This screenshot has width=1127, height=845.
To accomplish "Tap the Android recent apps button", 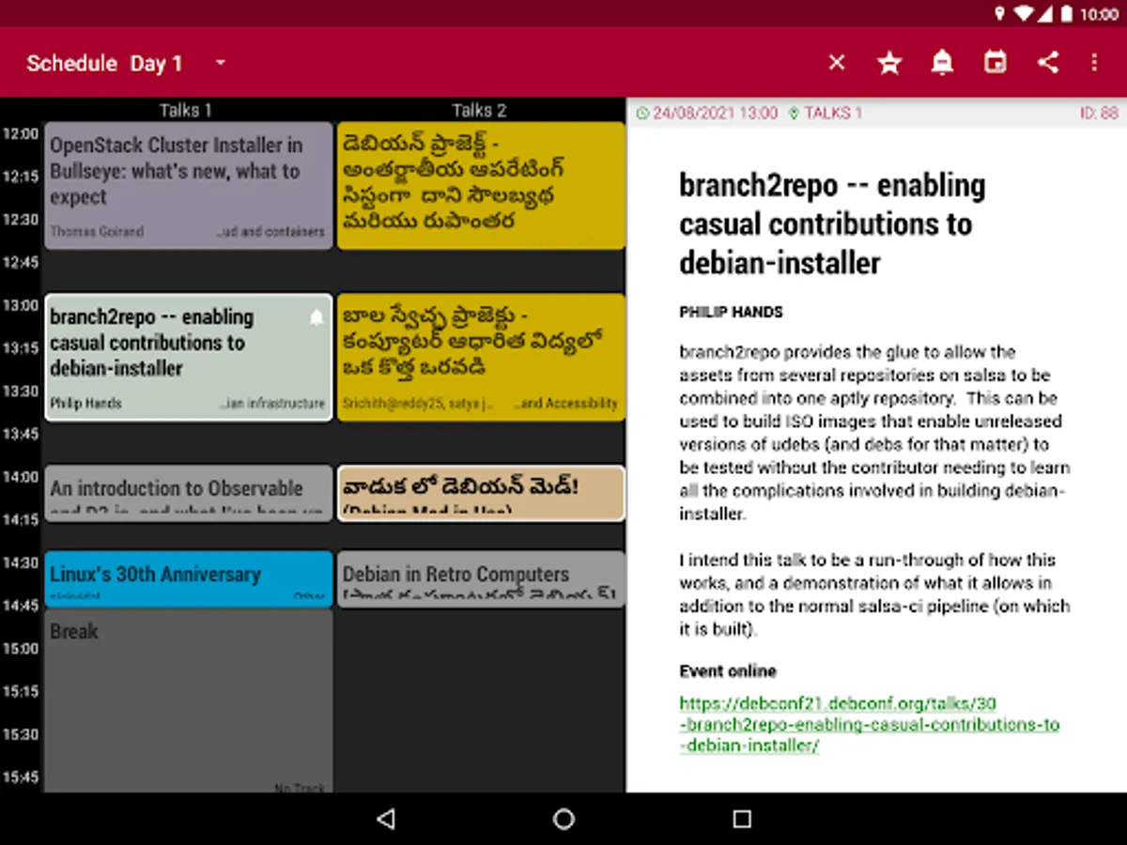I will click(742, 819).
